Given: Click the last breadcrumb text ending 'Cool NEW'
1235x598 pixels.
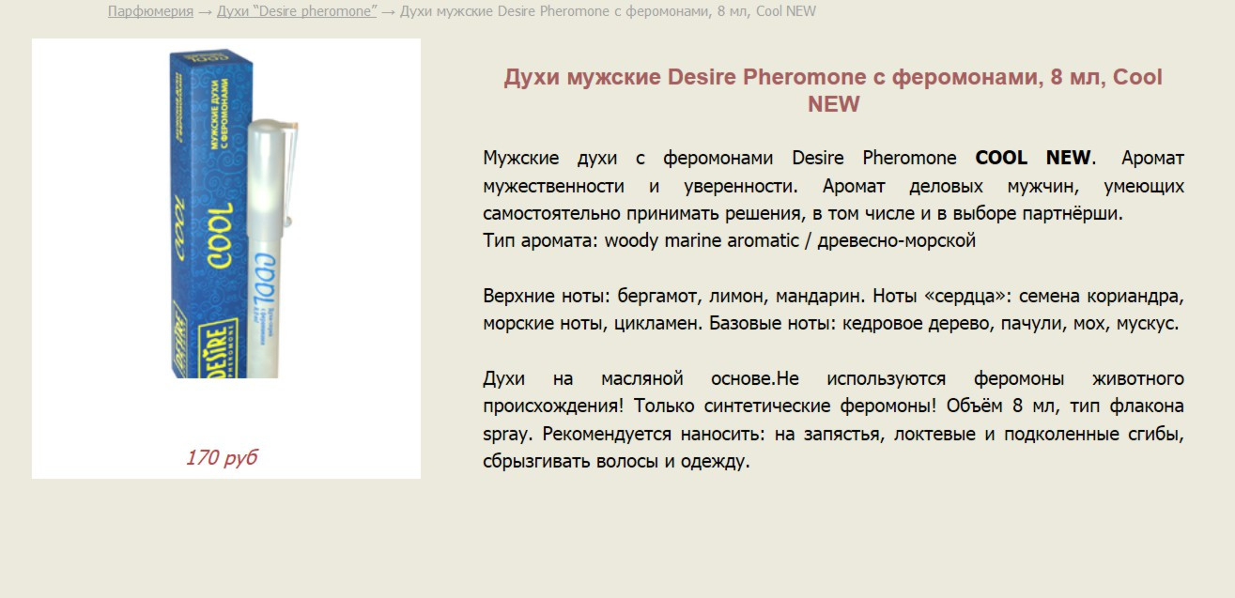Looking at the screenshot, I should pos(608,11).
